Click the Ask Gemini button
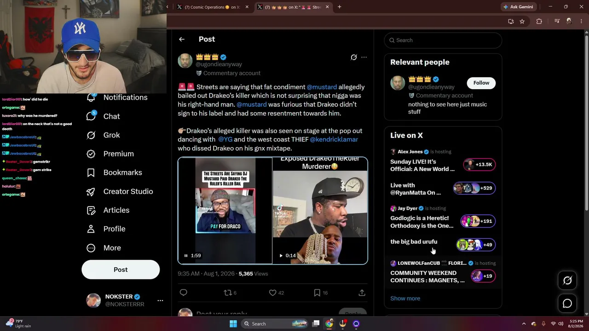The height and width of the screenshot is (331, 589). click(518, 7)
